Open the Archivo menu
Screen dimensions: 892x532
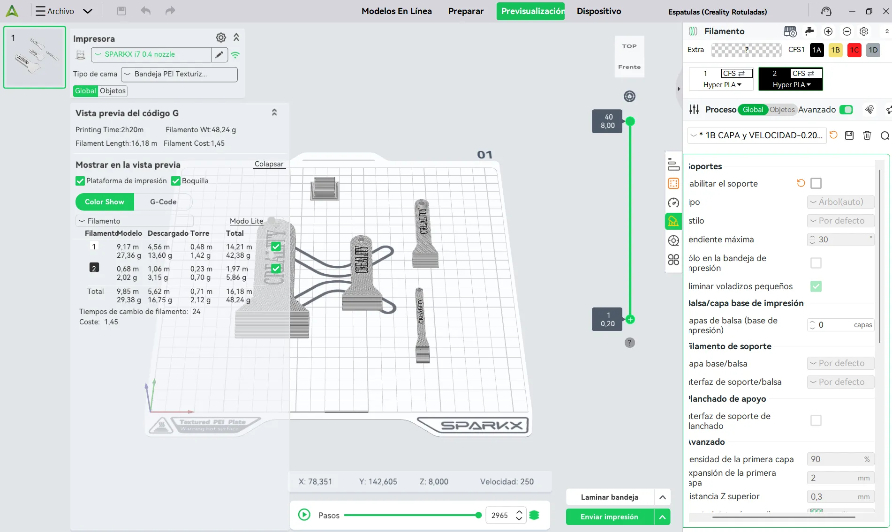(x=64, y=11)
